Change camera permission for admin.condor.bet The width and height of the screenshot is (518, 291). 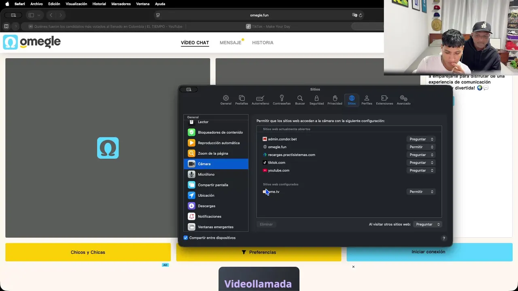click(421, 139)
